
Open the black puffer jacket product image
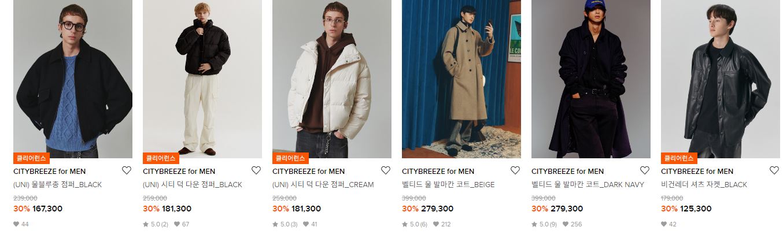click(x=202, y=79)
